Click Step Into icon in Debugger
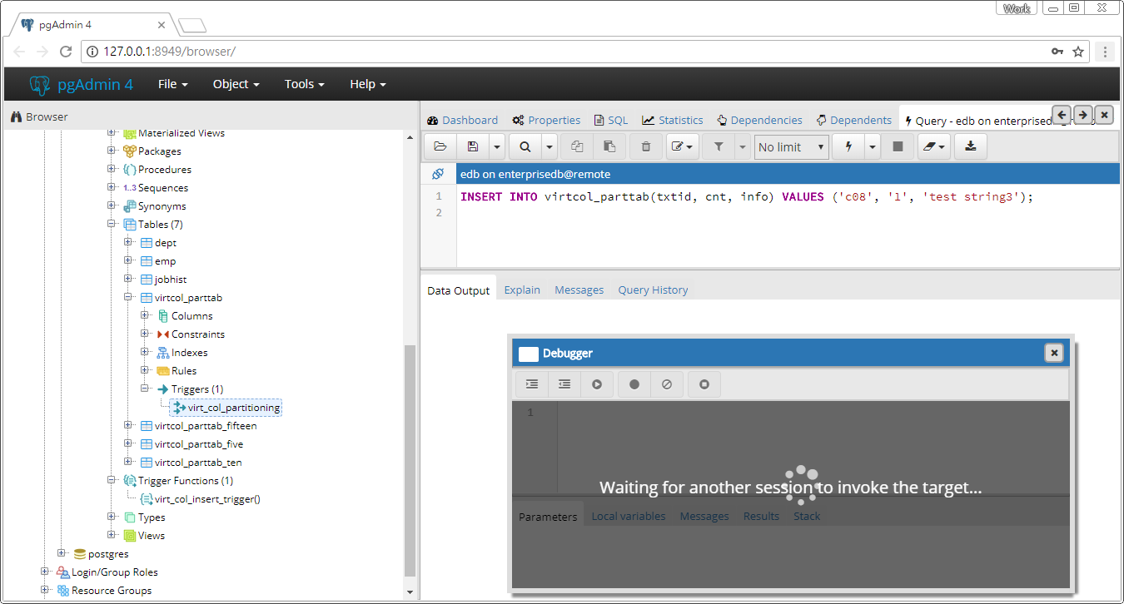The image size is (1124, 604). point(532,384)
